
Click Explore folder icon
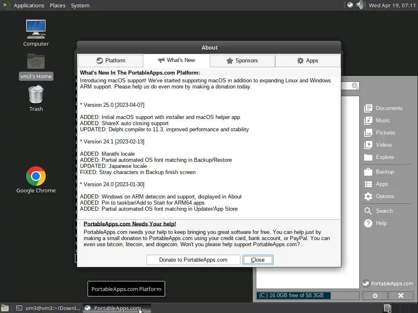(x=368, y=157)
